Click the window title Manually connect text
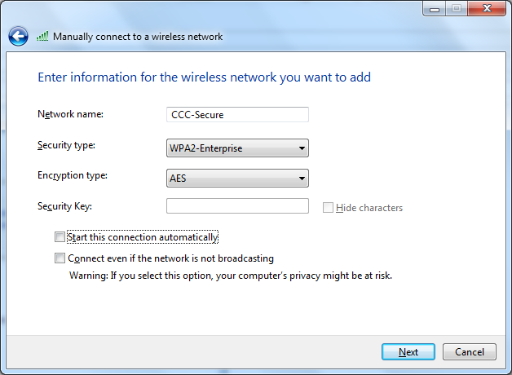The width and height of the screenshot is (512, 375). [x=138, y=37]
